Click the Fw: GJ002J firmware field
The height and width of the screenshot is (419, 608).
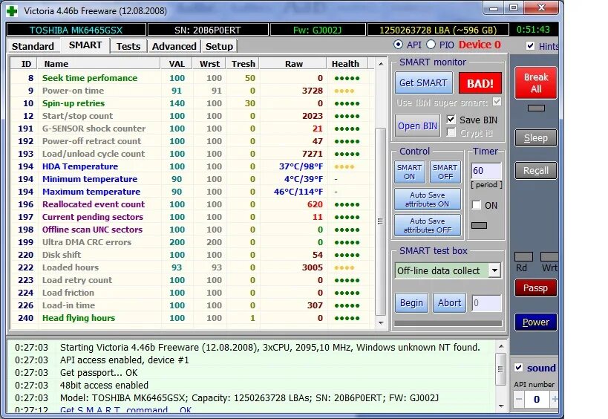pos(318,30)
